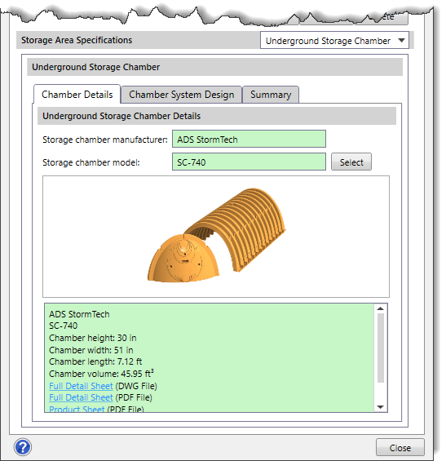Expand the Underground Storage Chamber dropdown arrow
446x461 pixels.
click(x=401, y=41)
